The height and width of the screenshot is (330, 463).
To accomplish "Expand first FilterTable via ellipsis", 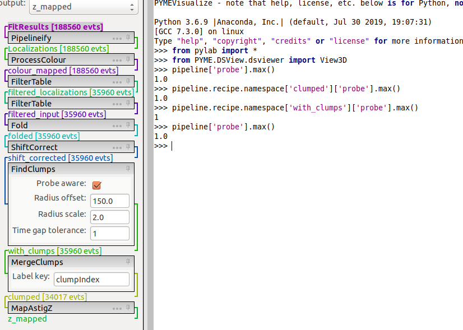I will (117, 82).
